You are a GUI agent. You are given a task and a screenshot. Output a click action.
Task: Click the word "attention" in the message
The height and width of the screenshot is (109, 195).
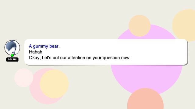click(76, 58)
